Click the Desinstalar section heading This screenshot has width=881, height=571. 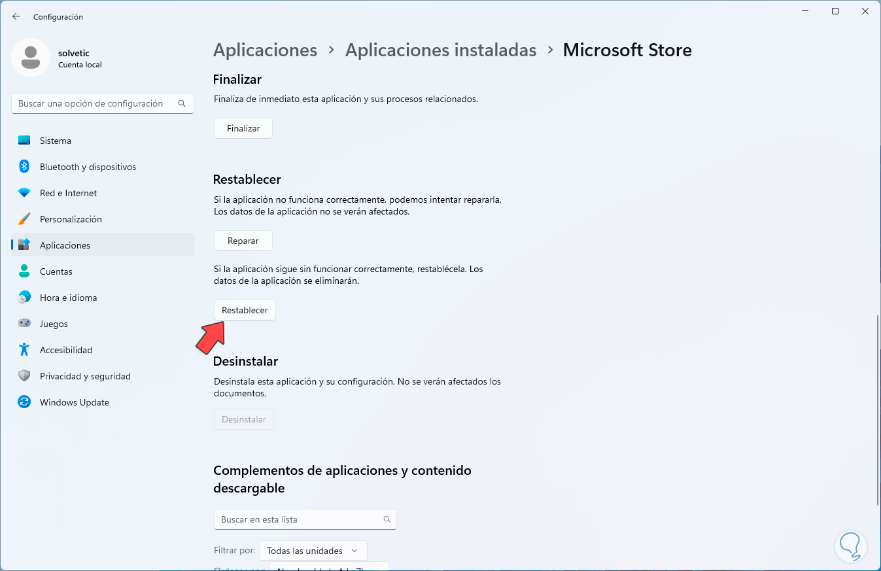pyautogui.click(x=246, y=361)
